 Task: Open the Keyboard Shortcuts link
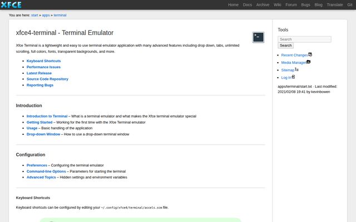43,61
